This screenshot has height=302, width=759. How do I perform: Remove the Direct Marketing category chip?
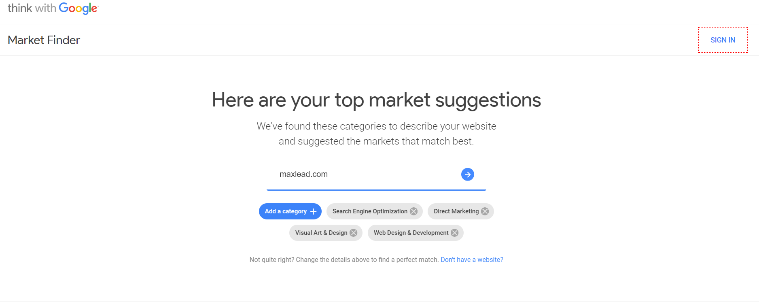coord(485,211)
